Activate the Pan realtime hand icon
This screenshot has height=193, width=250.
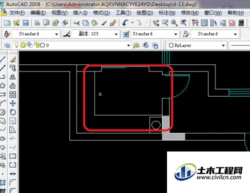[156, 23]
